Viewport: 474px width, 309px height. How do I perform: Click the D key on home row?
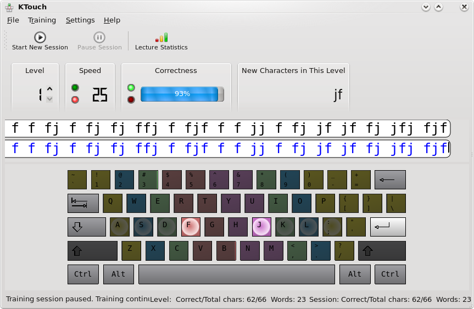tap(167, 227)
